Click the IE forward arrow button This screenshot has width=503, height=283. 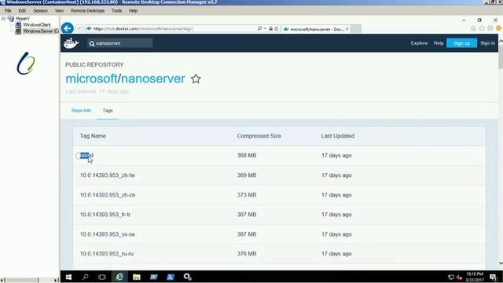[x=79, y=28]
